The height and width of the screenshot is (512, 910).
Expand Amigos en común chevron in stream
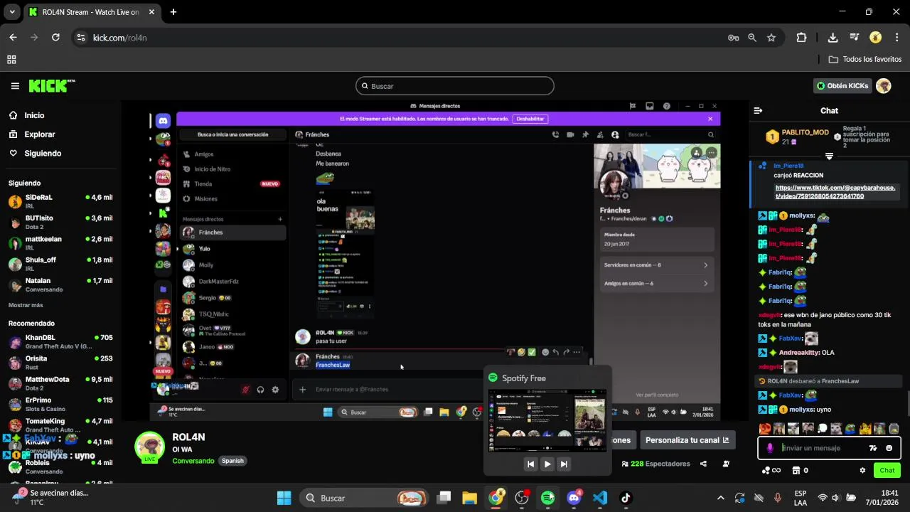pos(705,284)
